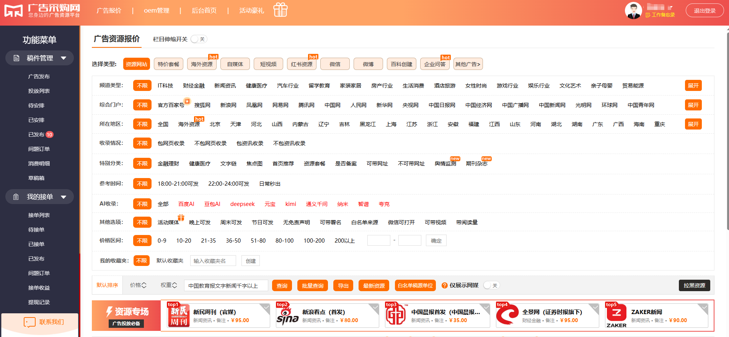729x337 pixels.
Task: Click the 联系我们 chat icon
Action: (29, 322)
